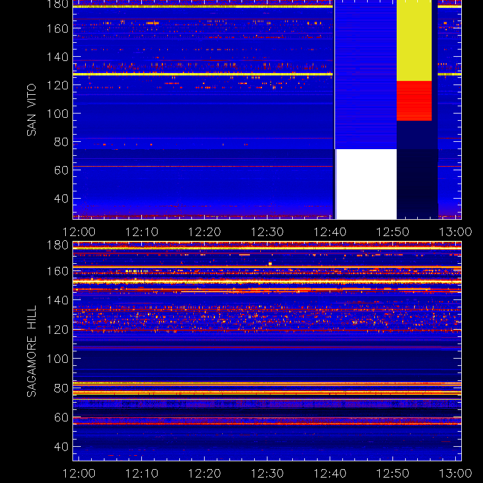Click the 12:30 time label below Sagamore Hill plot

point(267,473)
